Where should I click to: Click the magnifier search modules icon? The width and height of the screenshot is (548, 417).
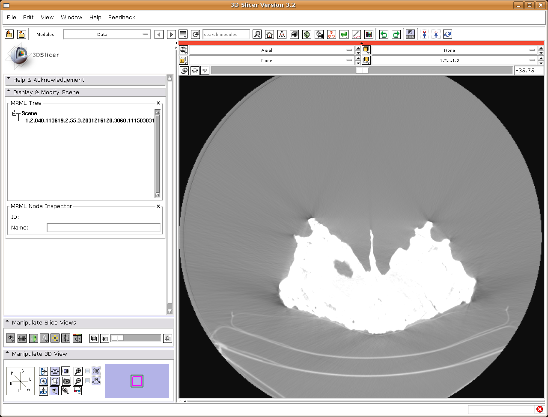click(x=257, y=34)
